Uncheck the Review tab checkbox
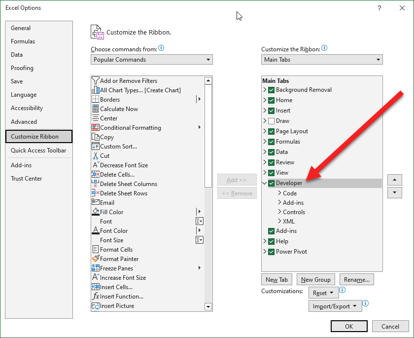Screen dimensions: 414x338 coord(271,162)
